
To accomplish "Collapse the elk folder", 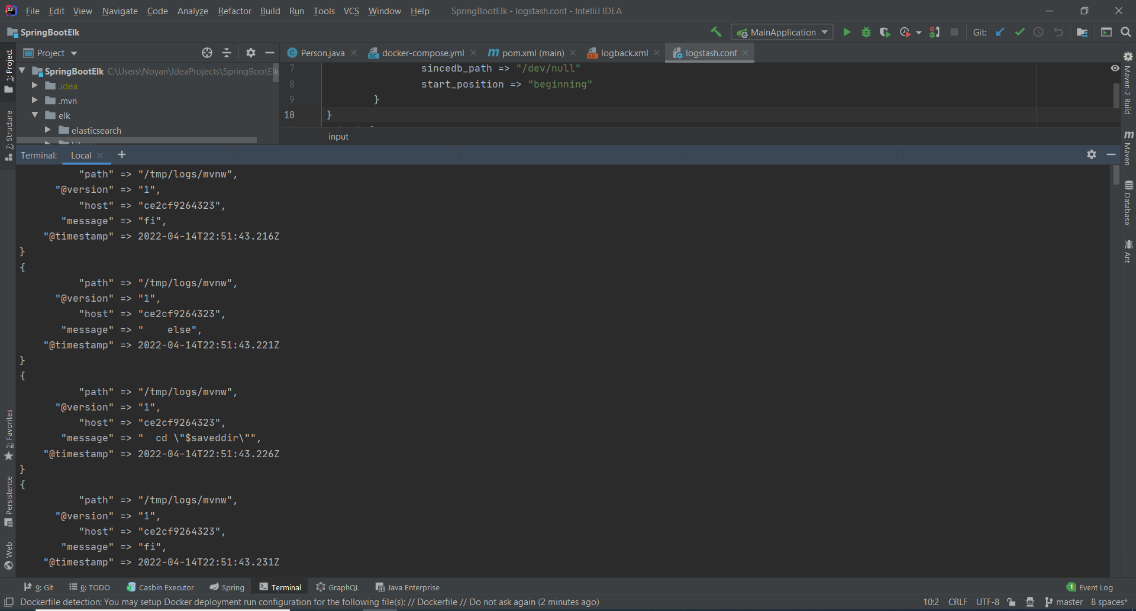I will (x=35, y=115).
